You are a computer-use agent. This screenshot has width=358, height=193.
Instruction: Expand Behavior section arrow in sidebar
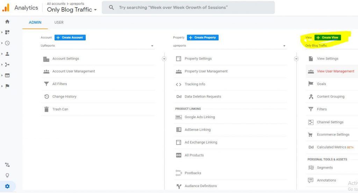point(2,75)
